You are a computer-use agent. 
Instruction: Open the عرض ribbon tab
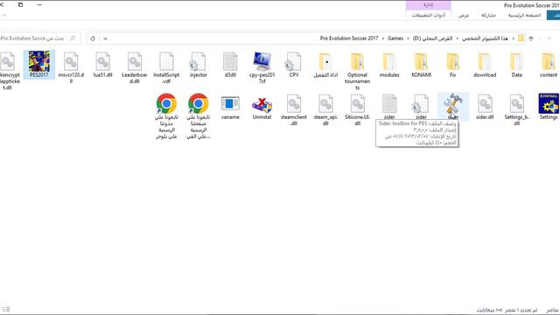click(463, 16)
